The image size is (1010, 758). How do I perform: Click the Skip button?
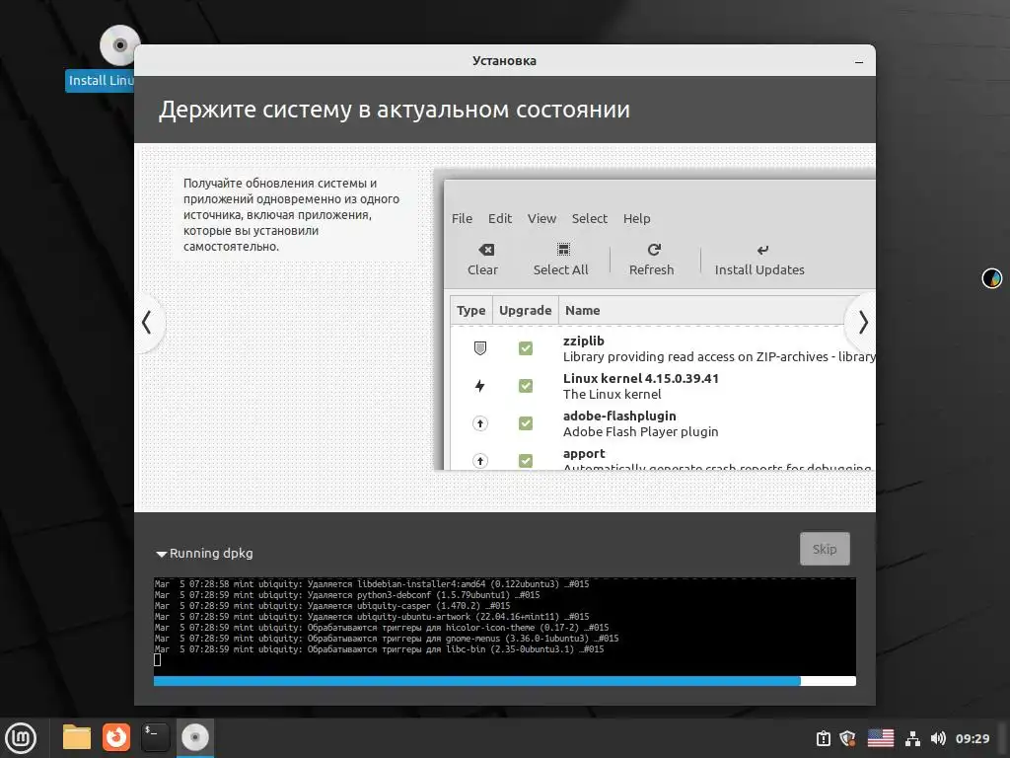825,549
